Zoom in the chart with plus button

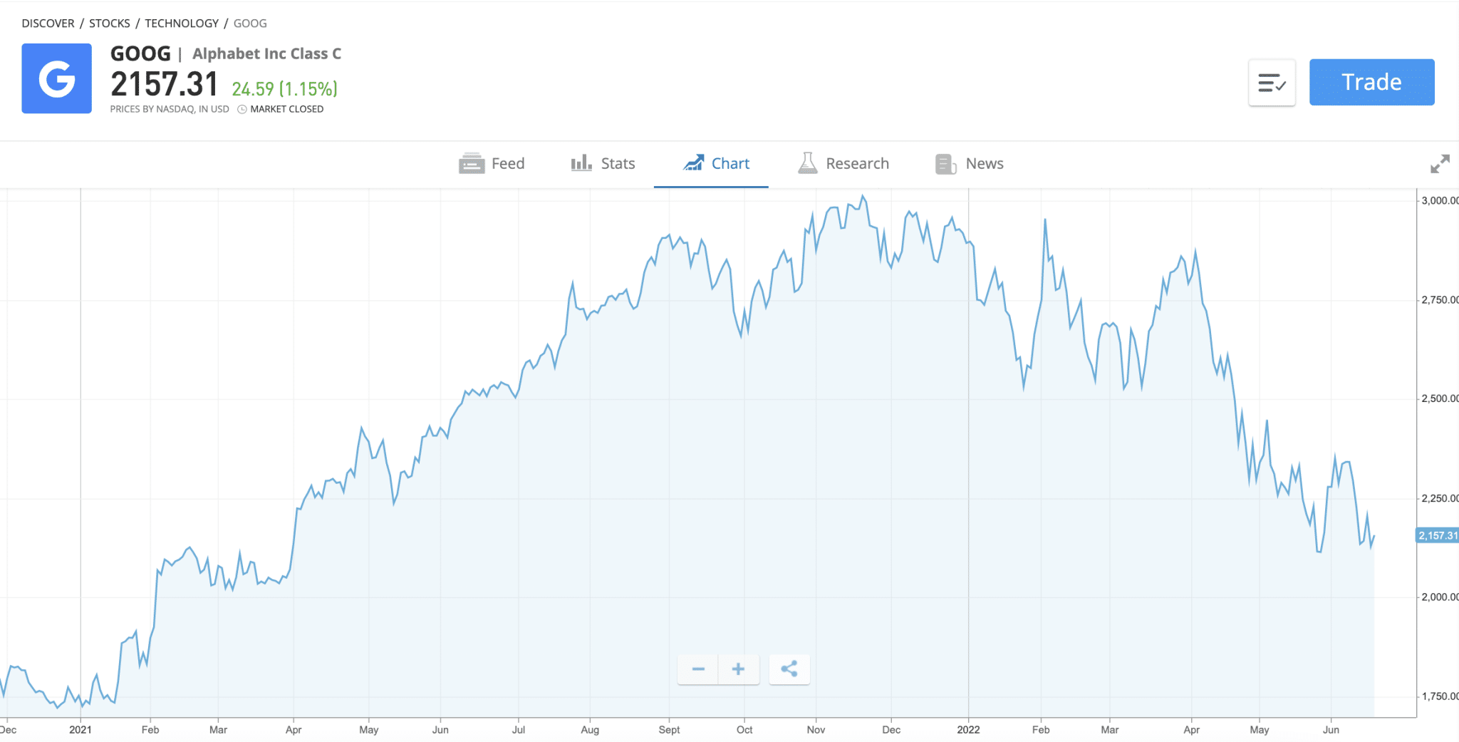click(739, 669)
